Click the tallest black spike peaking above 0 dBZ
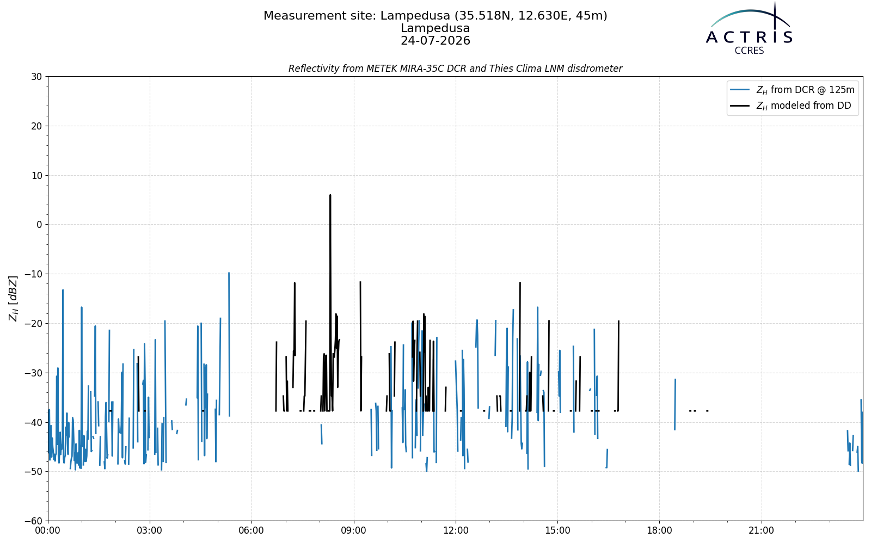Screen dimensions: 871x544 point(330,302)
